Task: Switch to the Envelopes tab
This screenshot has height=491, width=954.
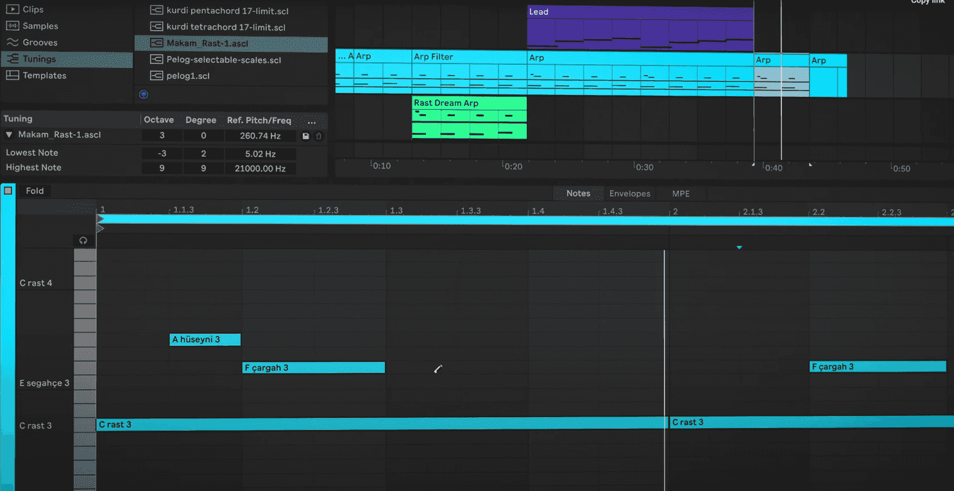Action: (629, 193)
